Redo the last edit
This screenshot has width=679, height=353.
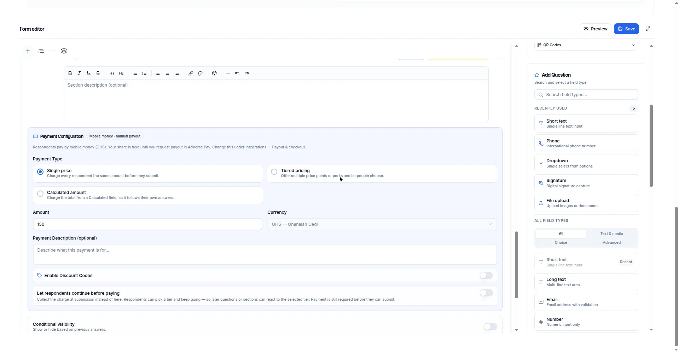[x=247, y=73]
